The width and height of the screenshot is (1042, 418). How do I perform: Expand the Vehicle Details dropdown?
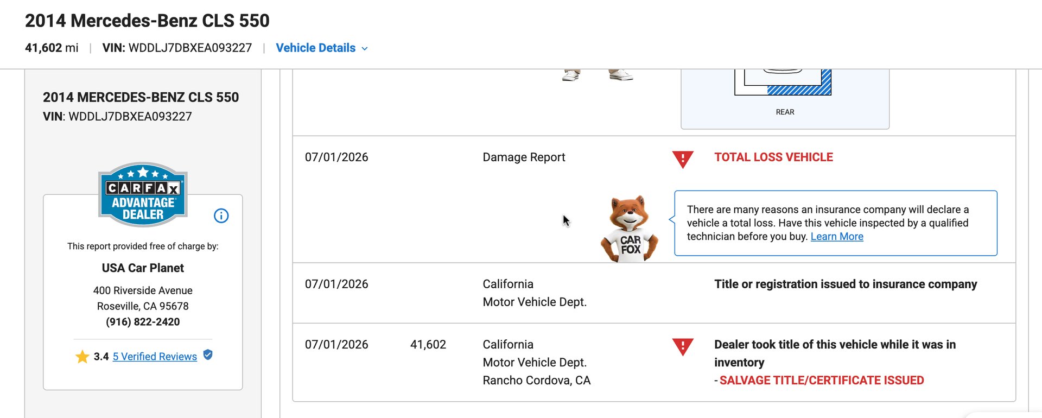click(x=322, y=48)
